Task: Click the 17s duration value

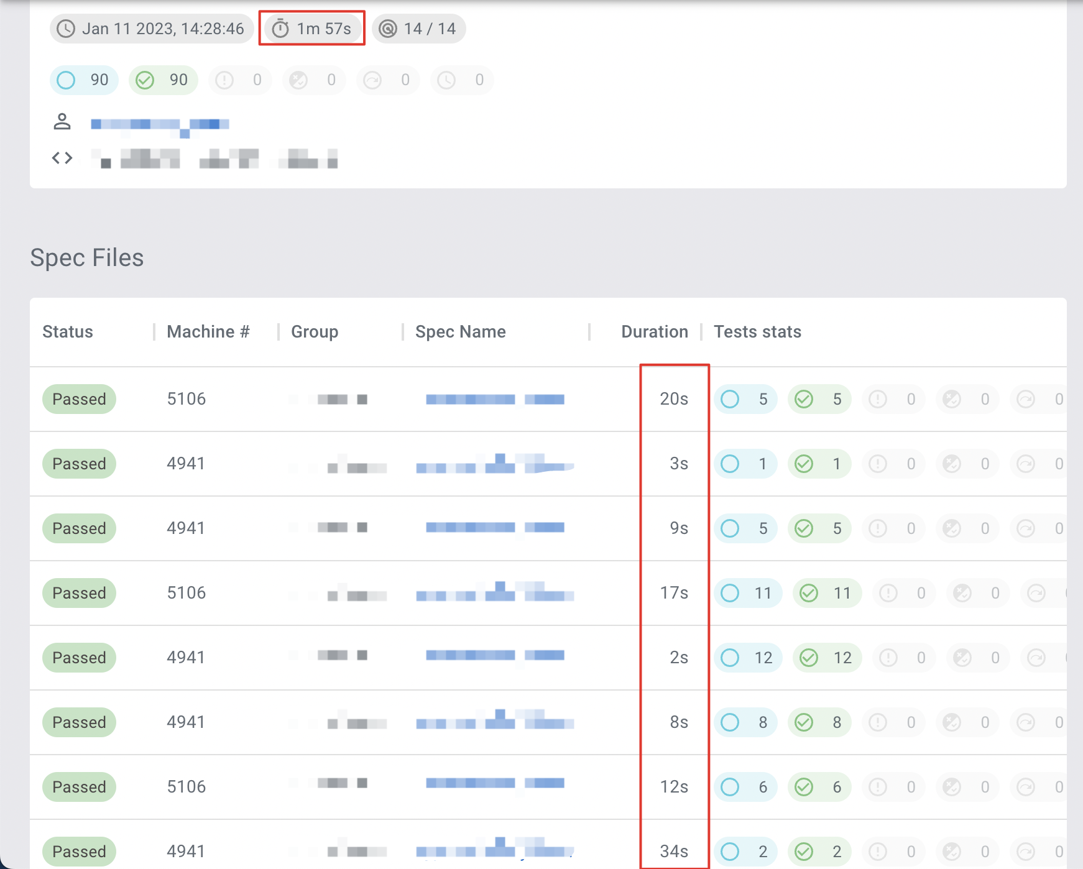Action: click(x=673, y=592)
